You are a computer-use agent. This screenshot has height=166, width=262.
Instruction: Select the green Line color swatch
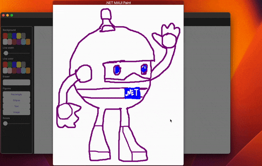pyautogui.click(x=10, y=64)
